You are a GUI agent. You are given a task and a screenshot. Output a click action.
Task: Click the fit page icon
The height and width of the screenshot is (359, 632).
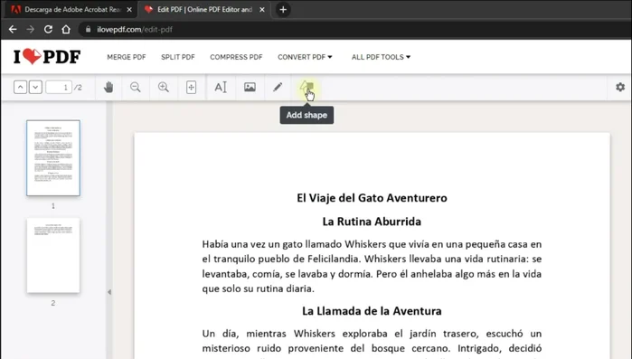191,87
